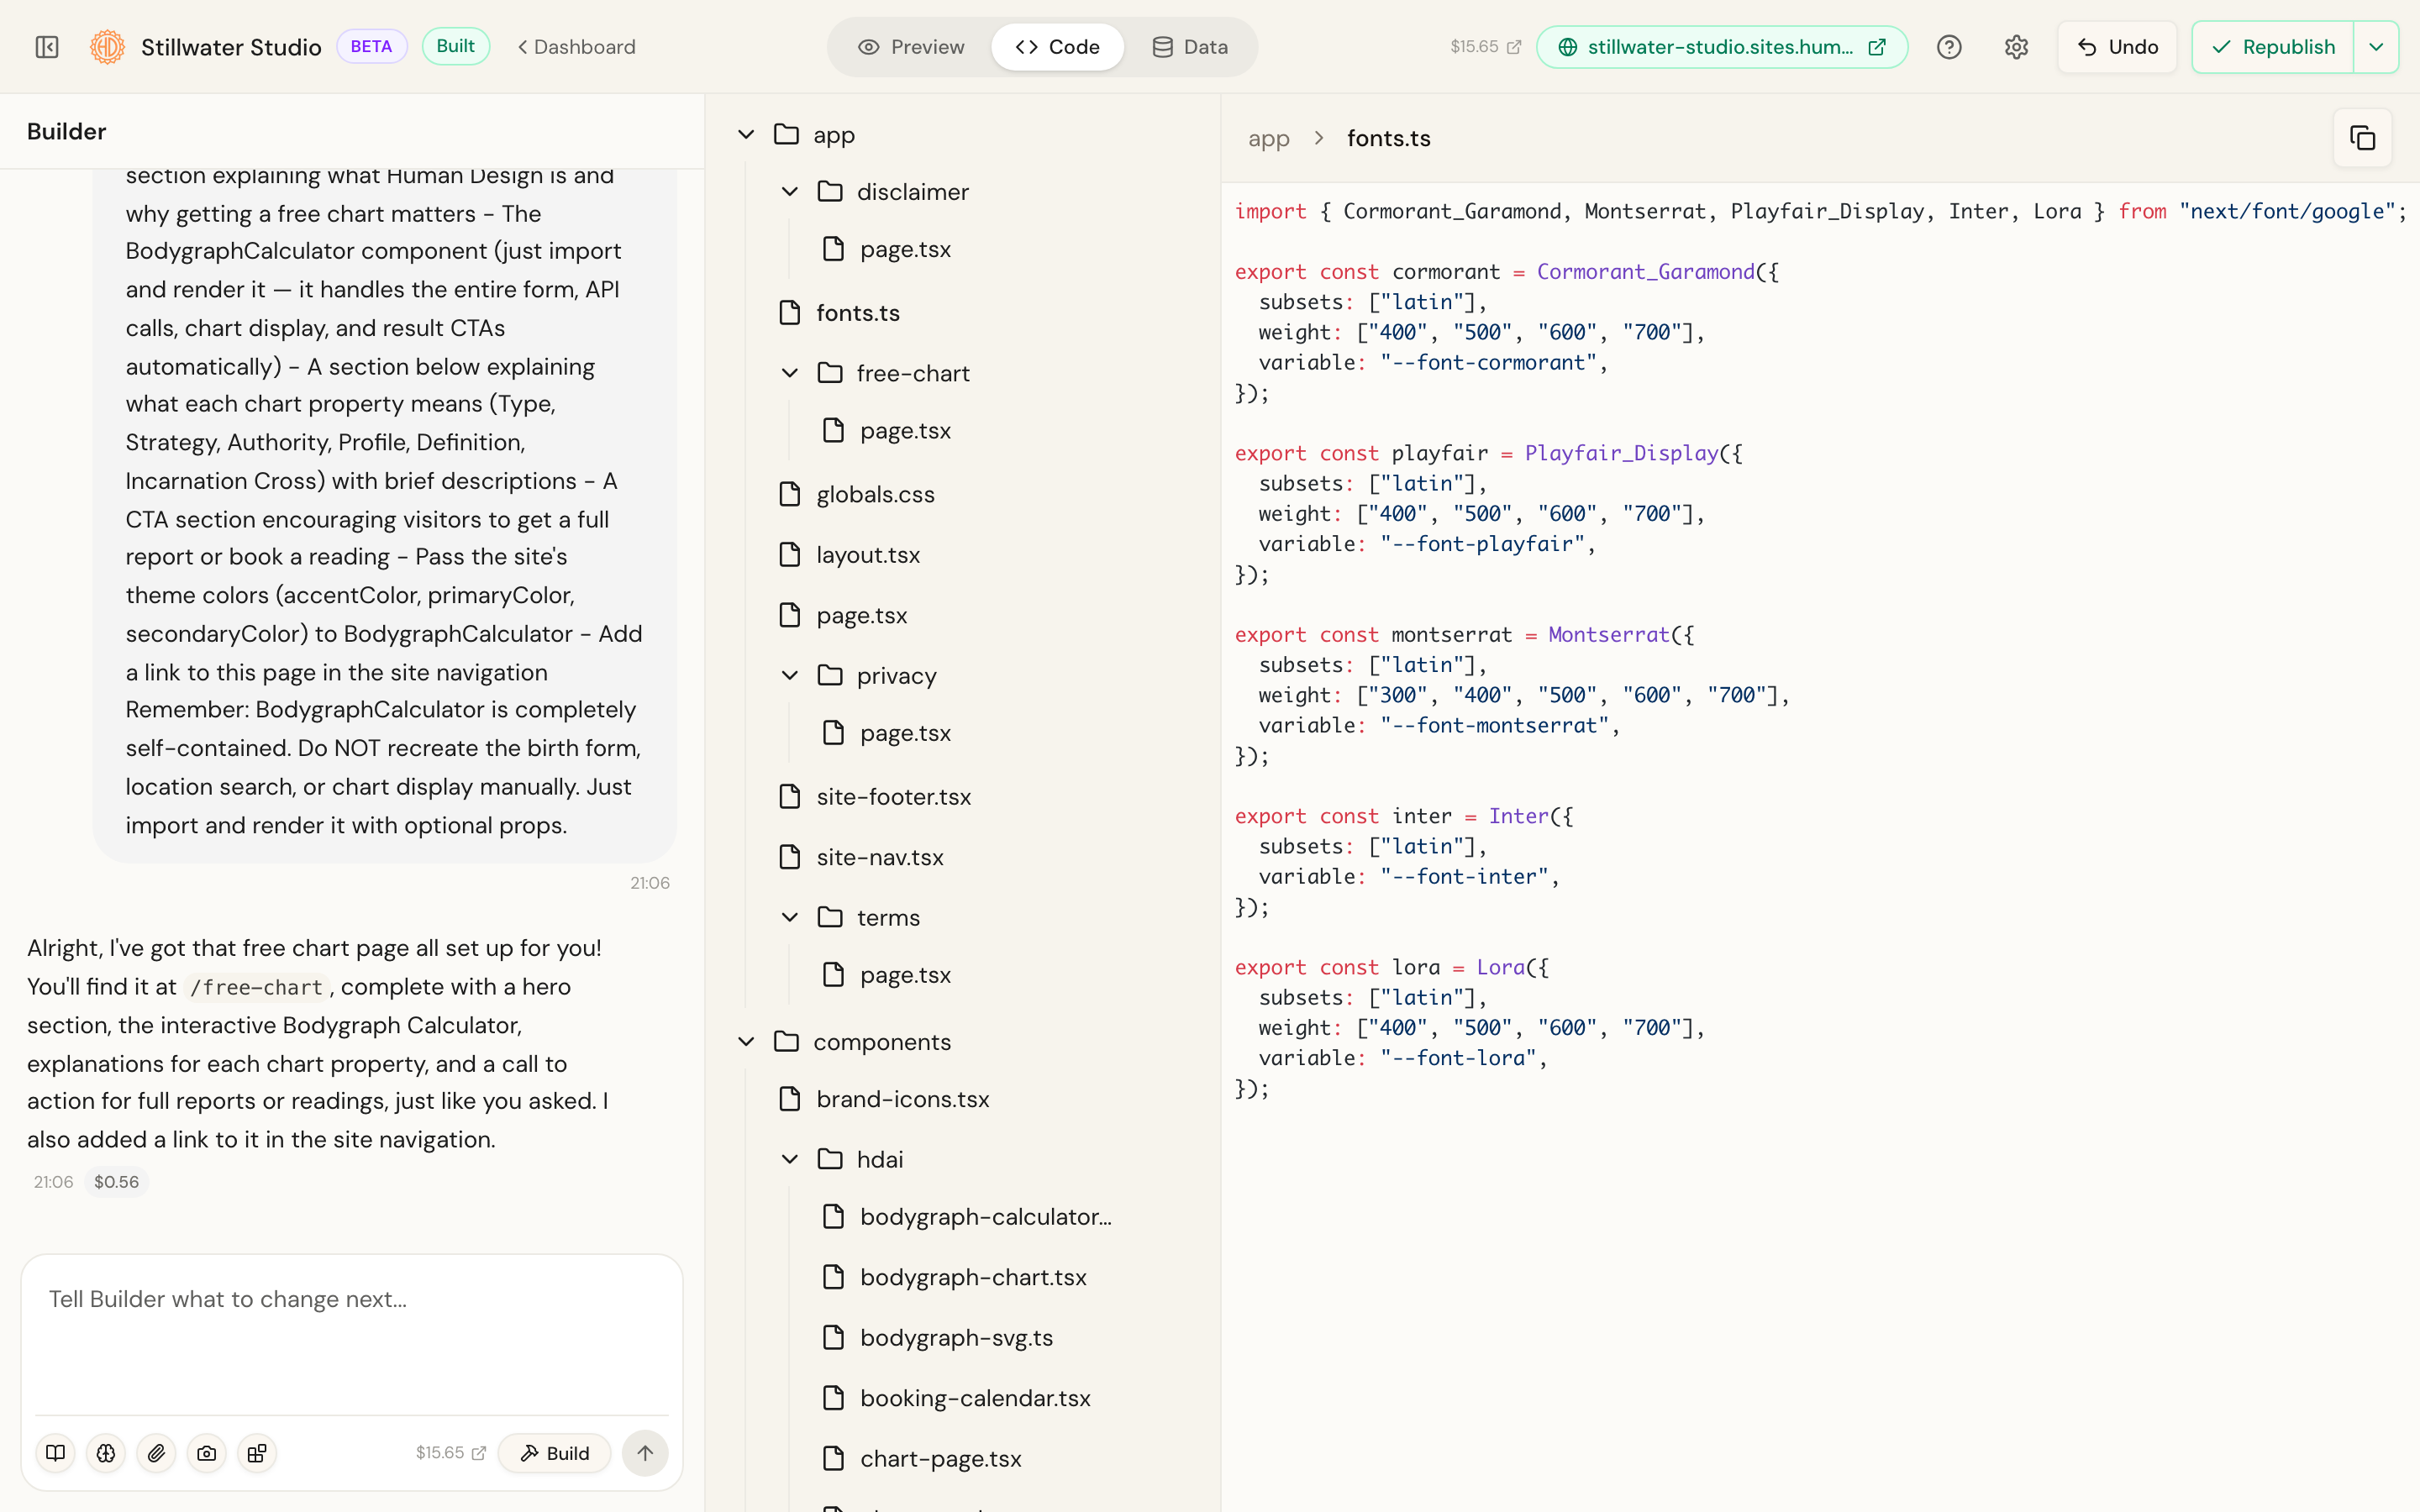The height and width of the screenshot is (1512, 2420).
Task: Collapse the disclaimer folder
Action: point(790,192)
